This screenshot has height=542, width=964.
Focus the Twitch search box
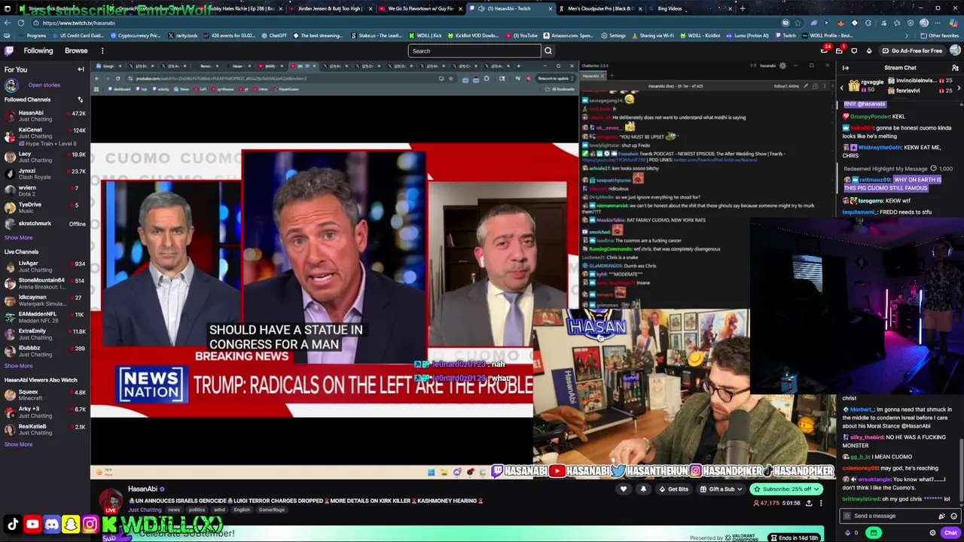[x=474, y=50]
